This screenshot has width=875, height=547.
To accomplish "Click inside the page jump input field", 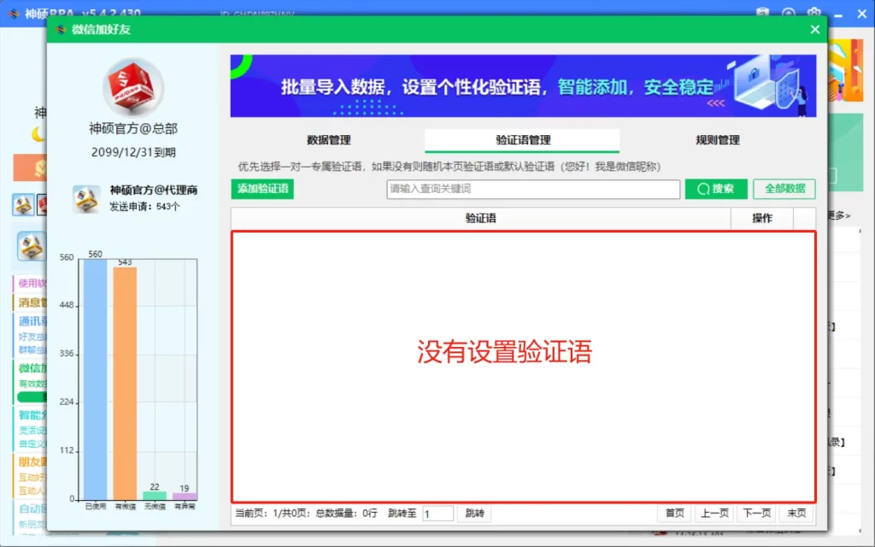I will (437, 513).
